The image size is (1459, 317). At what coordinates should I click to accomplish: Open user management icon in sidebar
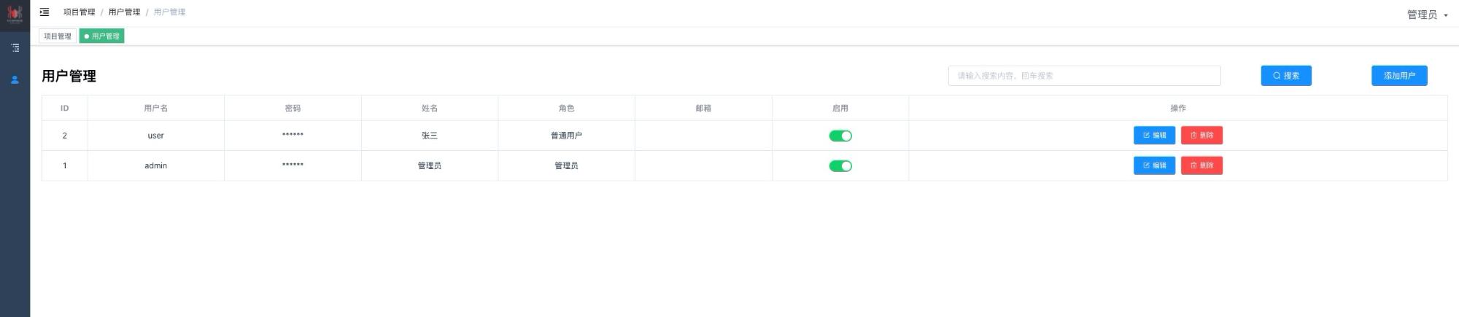click(x=15, y=79)
